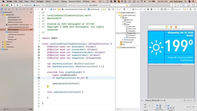This screenshot has height=111, width=197.
Task: Select portrait orientation
Action: coord(168,107)
